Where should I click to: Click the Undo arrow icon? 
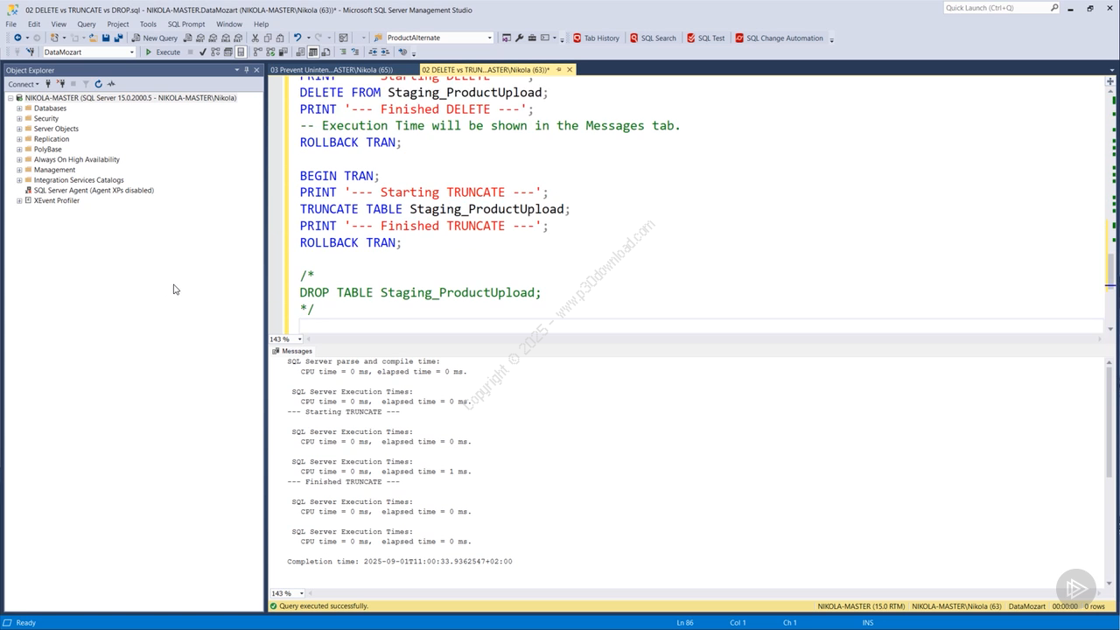tap(297, 38)
